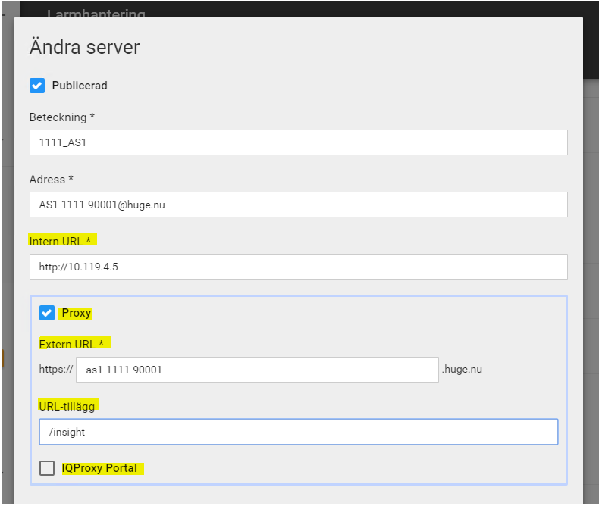Click the 'Beteckning *' field label
The image size is (602, 506).
click(62, 117)
